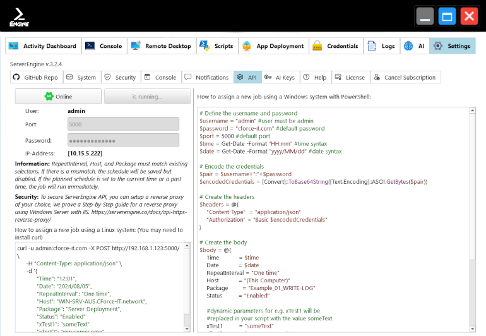486x336 pixels.
Task: View the Logs tab
Action: [x=381, y=46]
